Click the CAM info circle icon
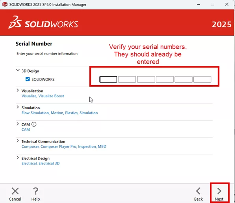235x203 pixels. pyautogui.click(x=34, y=124)
